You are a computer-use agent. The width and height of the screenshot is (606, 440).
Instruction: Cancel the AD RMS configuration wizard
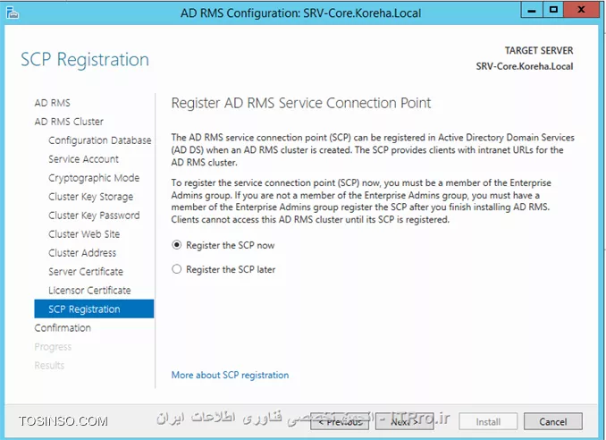click(553, 421)
